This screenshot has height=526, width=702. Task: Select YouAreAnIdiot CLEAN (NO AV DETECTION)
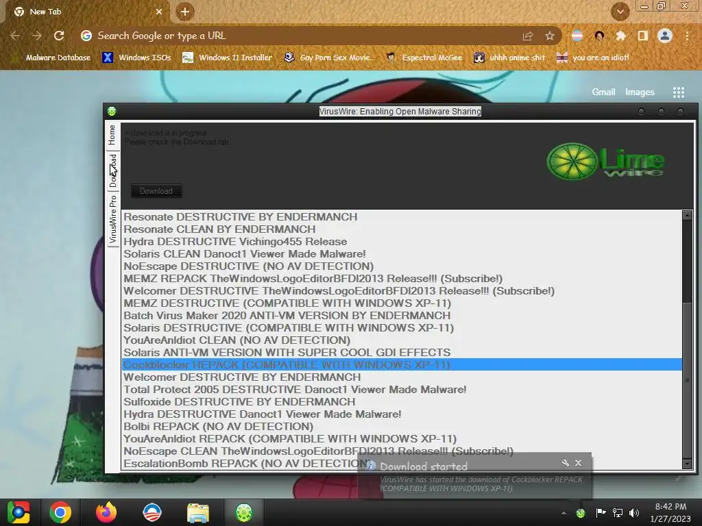click(402, 340)
